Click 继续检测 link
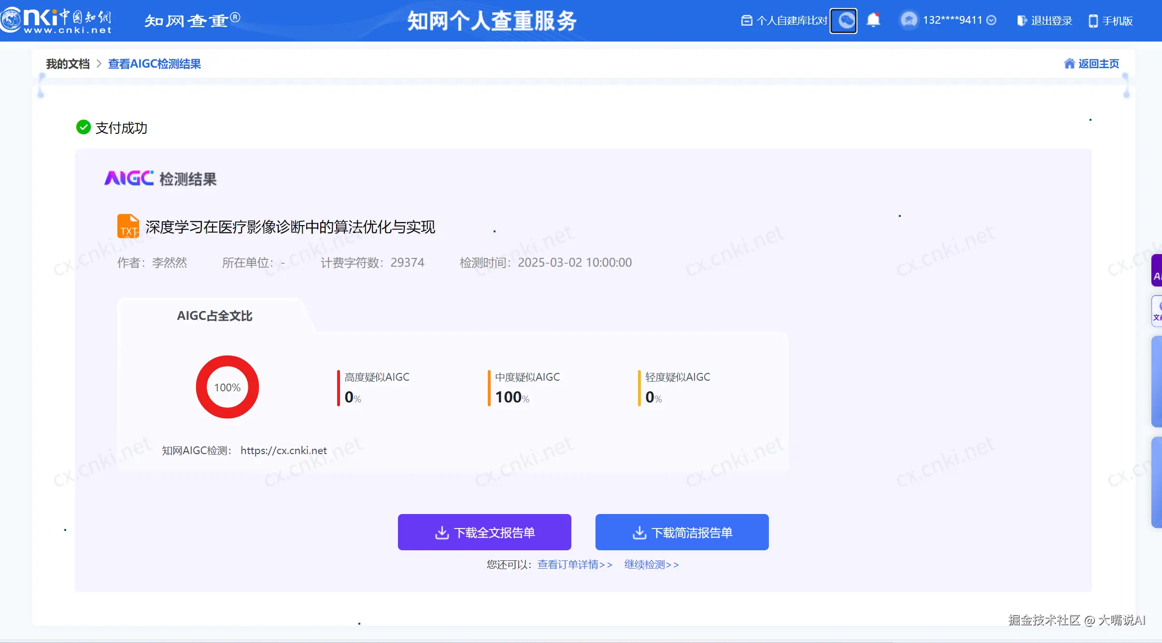 pos(651,564)
